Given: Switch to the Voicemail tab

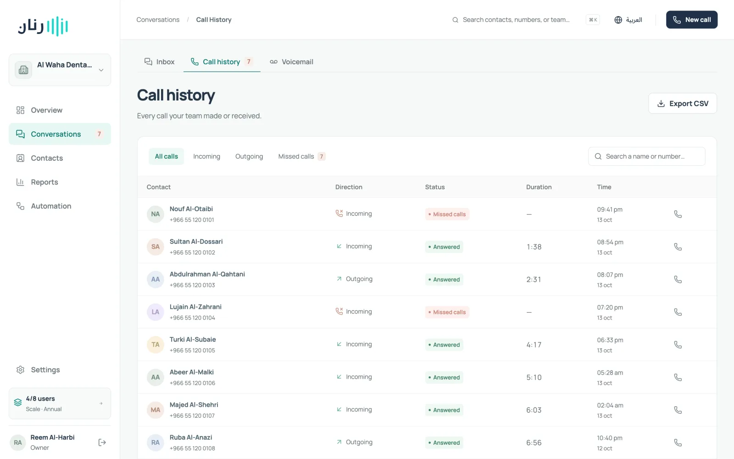Looking at the screenshot, I should click(x=291, y=62).
